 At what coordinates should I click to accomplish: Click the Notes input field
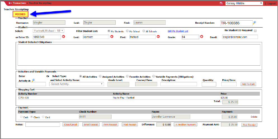click(42, 125)
